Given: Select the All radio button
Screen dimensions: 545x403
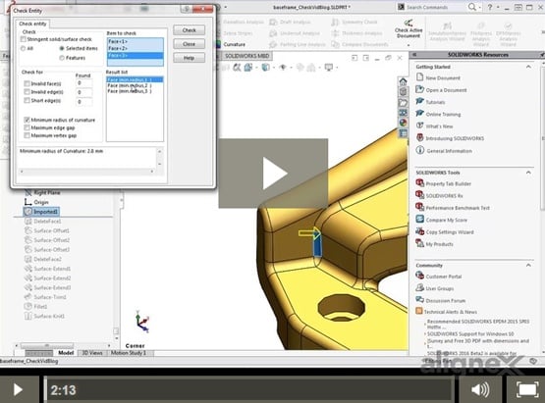Looking at the screenshot, I should click(x=23, y=49).
